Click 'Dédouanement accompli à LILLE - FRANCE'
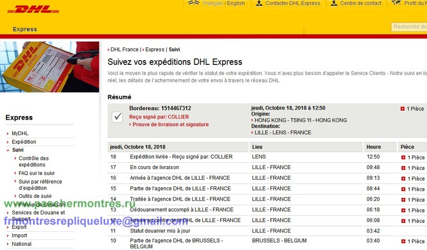Image resolution: width=427 pixels, height=250 pixels. tap(181, 210)
